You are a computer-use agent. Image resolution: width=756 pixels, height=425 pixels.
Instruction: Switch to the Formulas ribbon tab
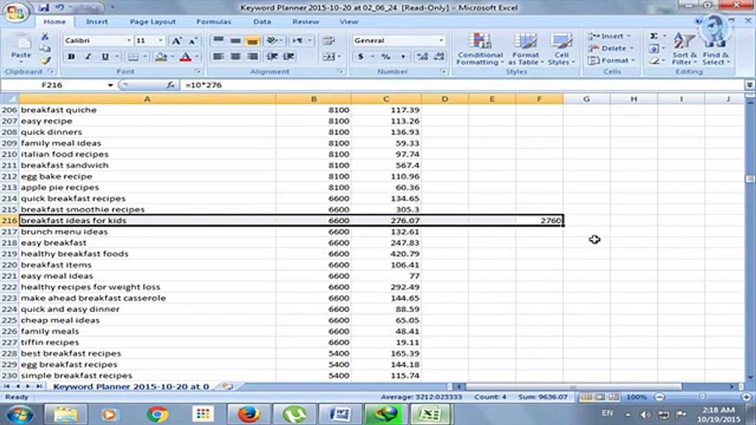(213, 22)
